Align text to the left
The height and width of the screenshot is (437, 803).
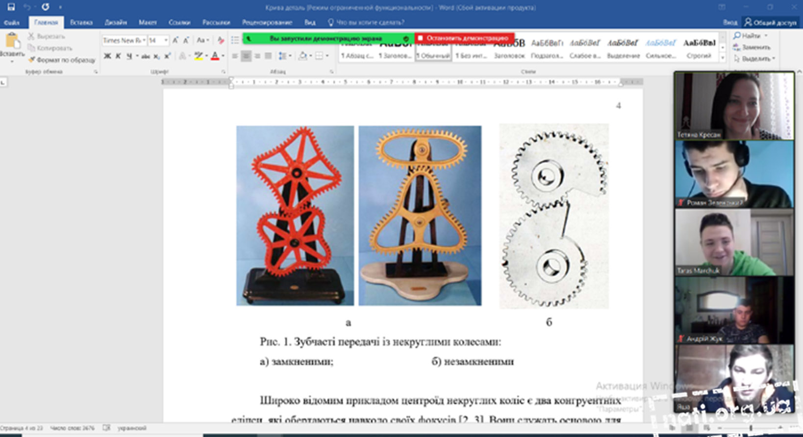point(235,56)
